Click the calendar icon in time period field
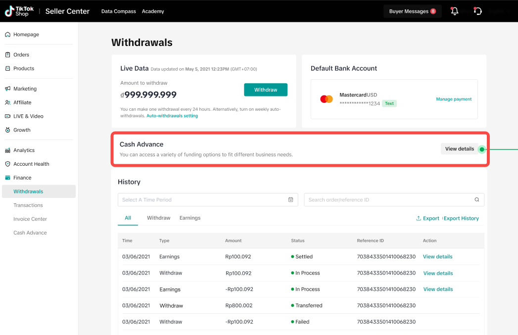The image size is (518, 335). point(291,199)
